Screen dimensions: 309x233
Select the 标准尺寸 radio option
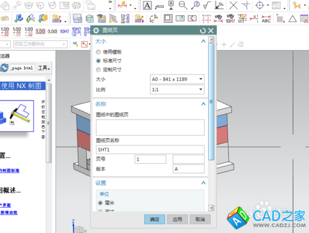pyautogui.click(x=98, y=61)
